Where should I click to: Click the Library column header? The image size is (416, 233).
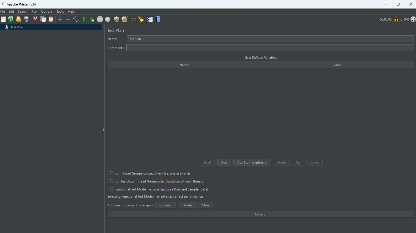[260, 214]
